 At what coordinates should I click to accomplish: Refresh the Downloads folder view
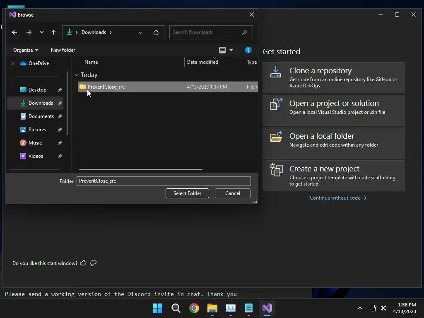(156, 32)
